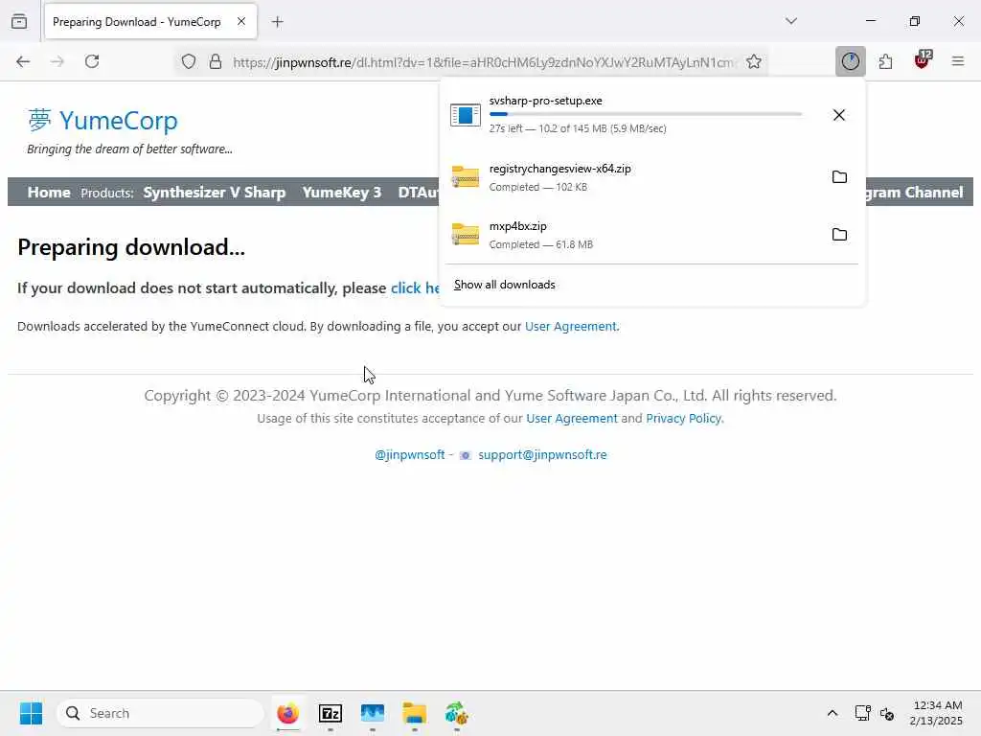The image size is (981, 736).
Task: Open the Firefox View tab icon
Action: [x=19, y=21]
